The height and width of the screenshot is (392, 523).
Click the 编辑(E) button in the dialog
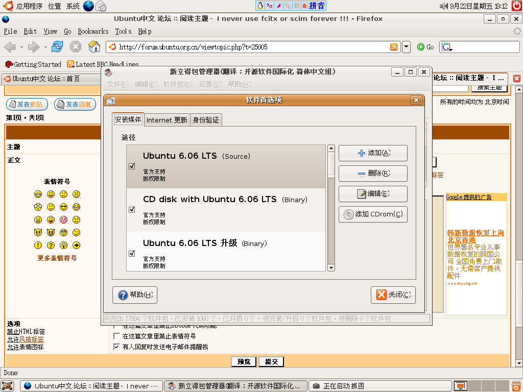coord(373,193)
